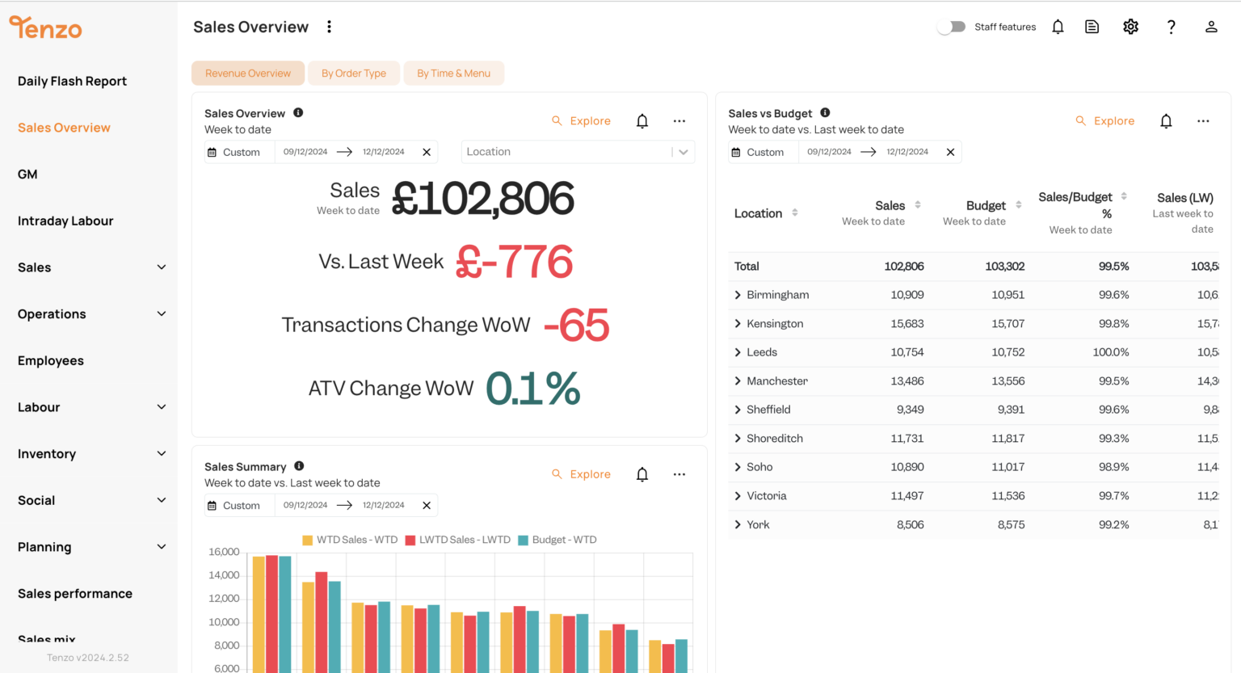1241x673 pixels.
Task: Open the settings gear icon
Action: 1130,27
